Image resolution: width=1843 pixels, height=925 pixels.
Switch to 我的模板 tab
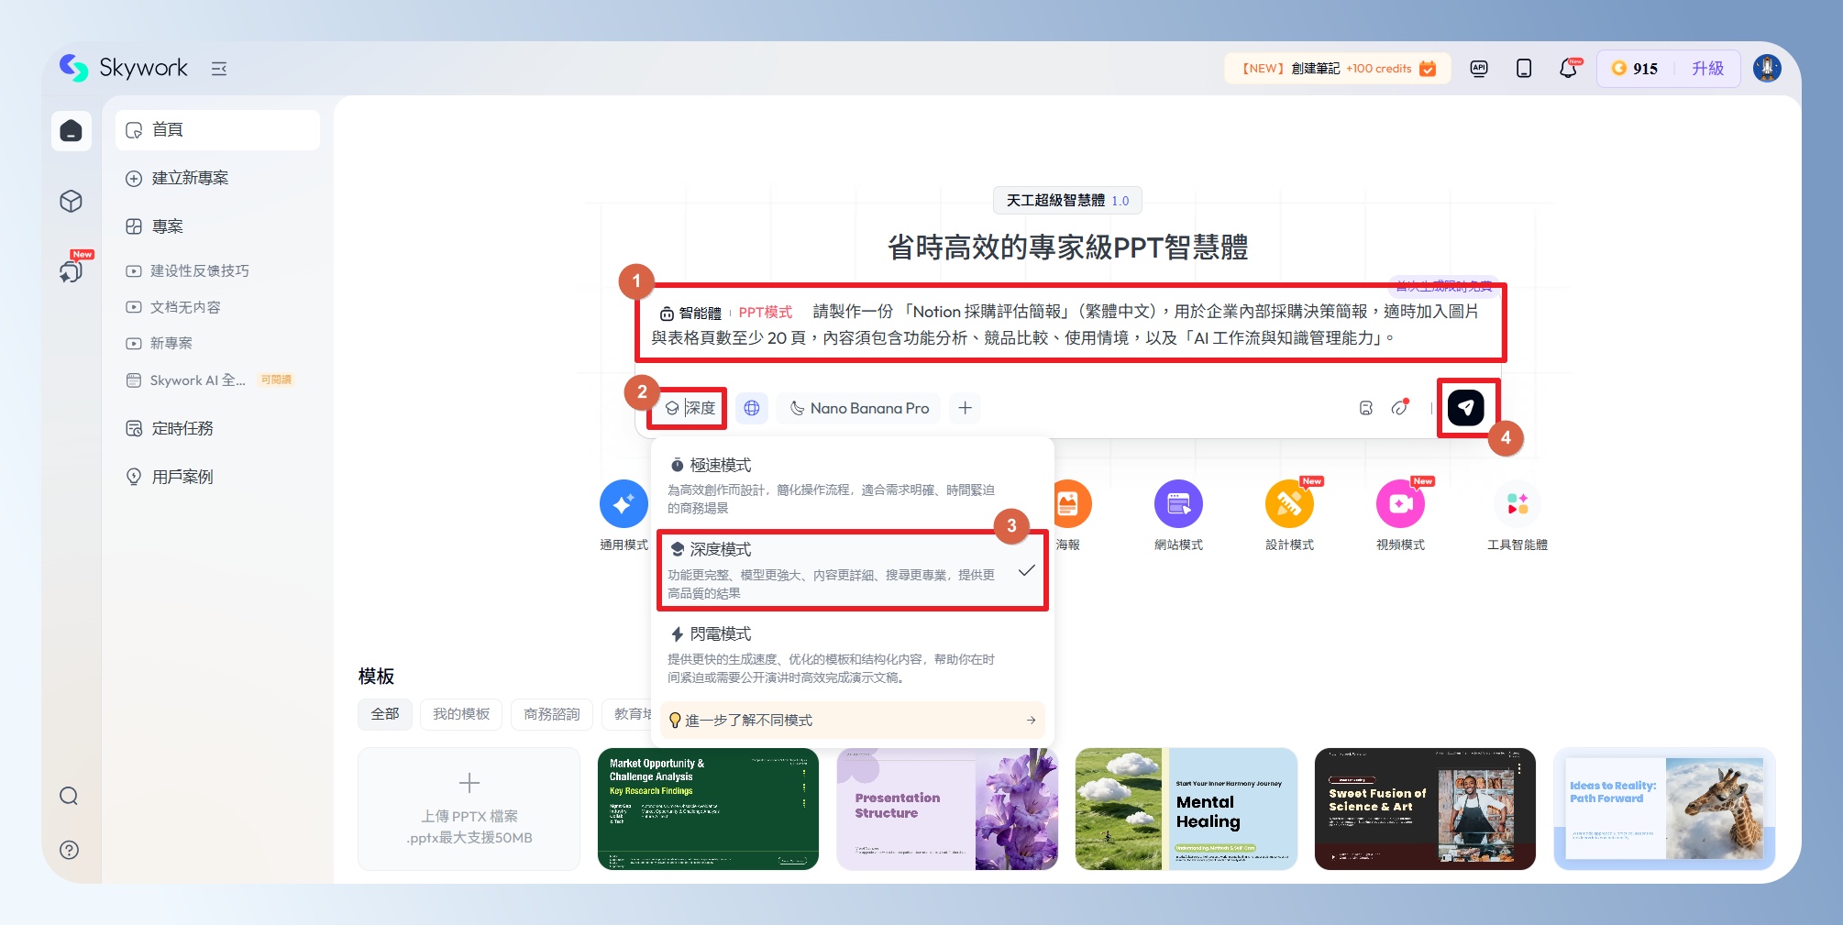pyautogui.click(x=461, y=714)
